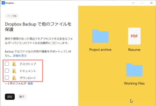This screenshot has width=156, height=106.
Task: Check the ドキュメント folder checkbox
Action: [7, 71]
